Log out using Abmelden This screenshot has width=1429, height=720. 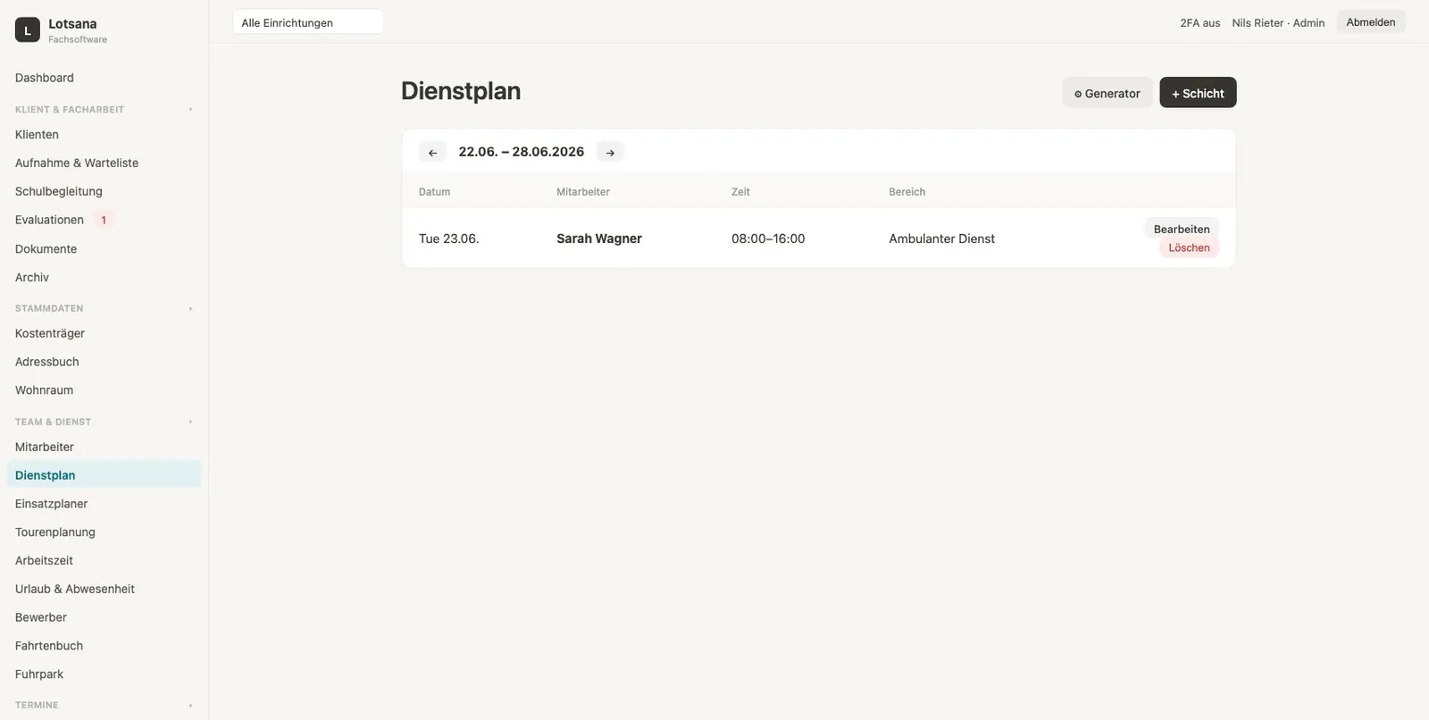point(1371,22)
